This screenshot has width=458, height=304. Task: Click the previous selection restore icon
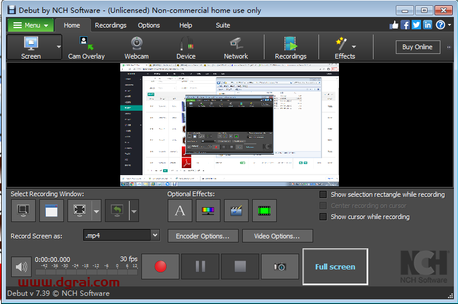117,211
